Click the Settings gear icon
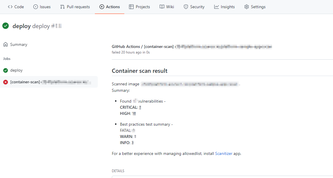The height and width of the screenshot is (178, 333). click(x=247, y=7)
